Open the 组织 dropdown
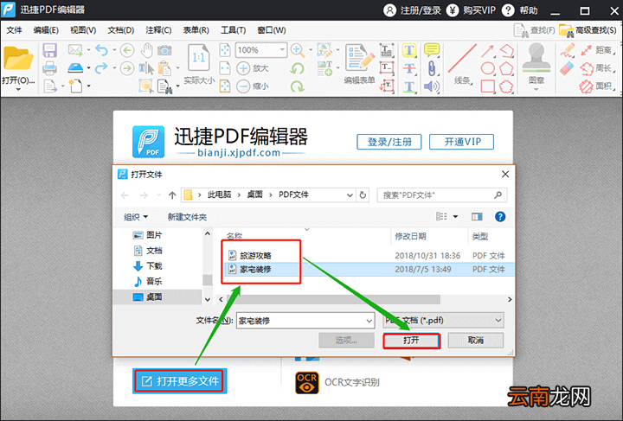This screenshot has height=421, width=623. pos(136,217)
